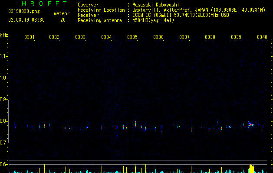
Task: Click the kHz axis unit label
Action: click(4, 35)
